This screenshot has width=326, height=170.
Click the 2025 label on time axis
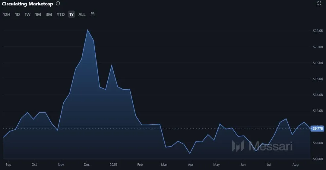click(x=113, y=165)
